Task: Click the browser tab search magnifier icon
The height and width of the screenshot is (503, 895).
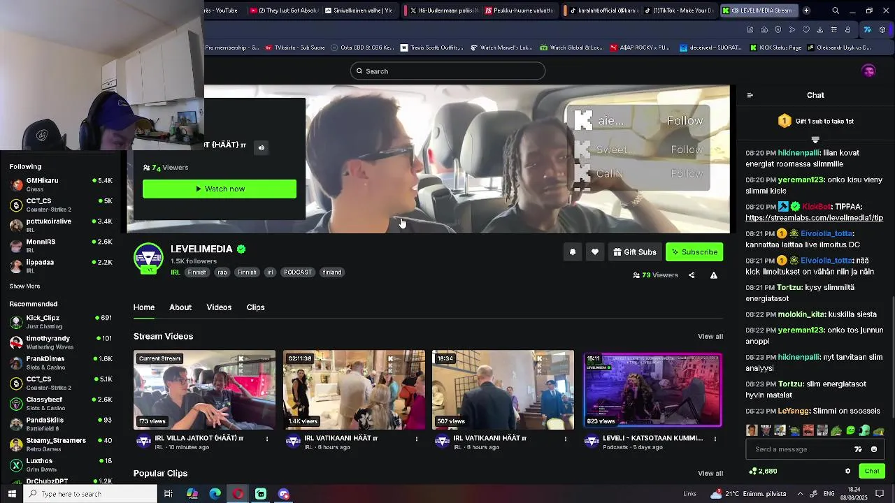Action: 836,10
